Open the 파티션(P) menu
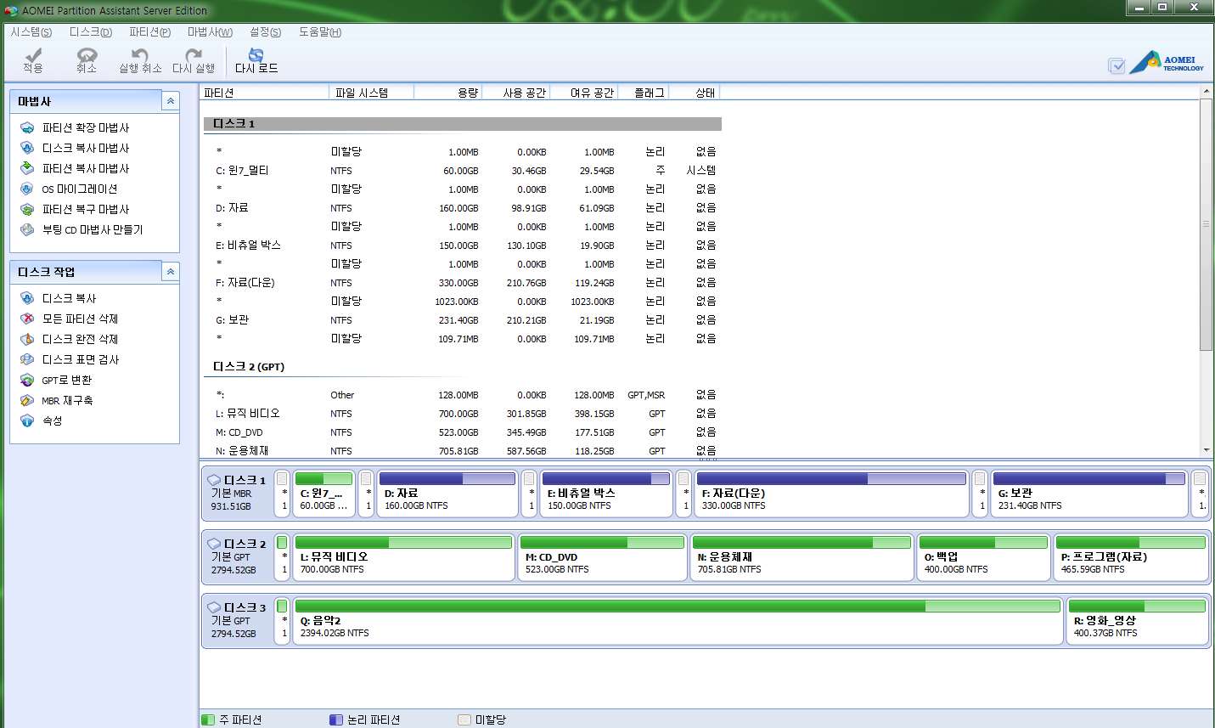The image size is (1215, 728). coord(149,32)
